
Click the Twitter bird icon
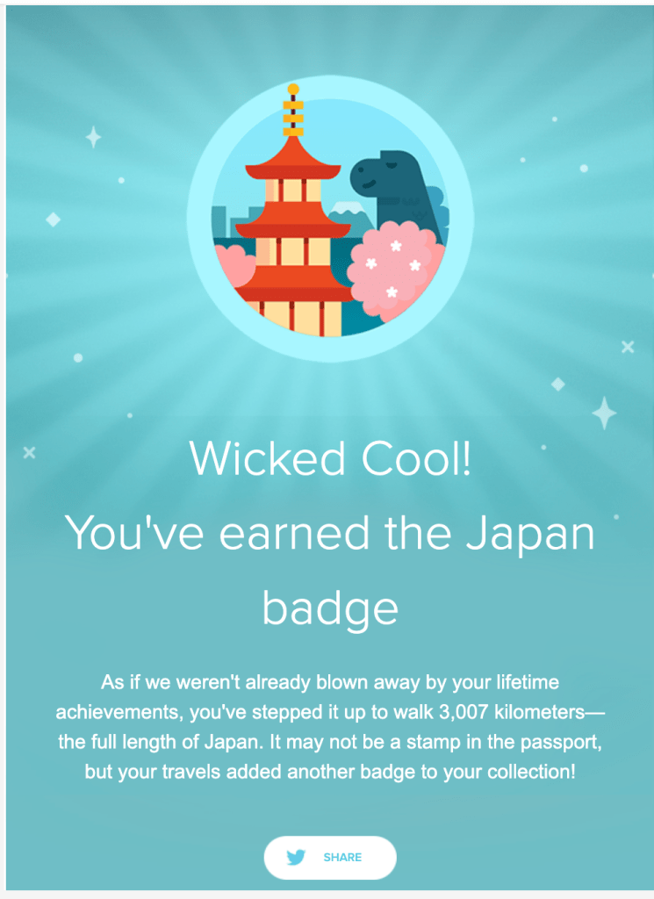[x=297, y=857]
